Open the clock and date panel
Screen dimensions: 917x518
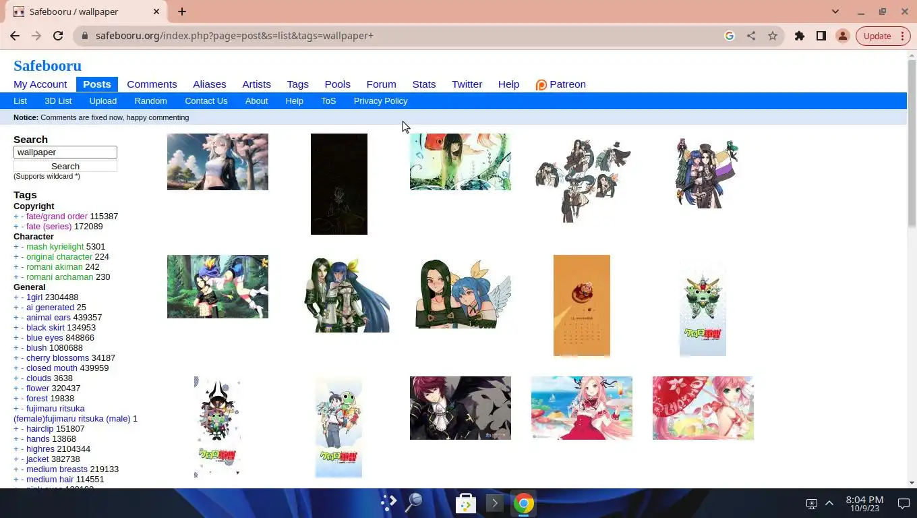[864, 503]
